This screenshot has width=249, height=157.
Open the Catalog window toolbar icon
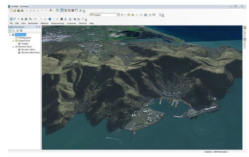(65, 10)
